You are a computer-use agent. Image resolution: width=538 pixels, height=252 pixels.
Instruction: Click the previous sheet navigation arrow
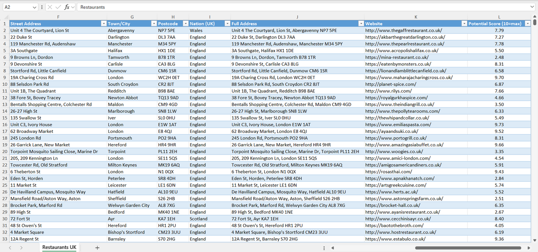pyautogui.click(x=10, y=248)
